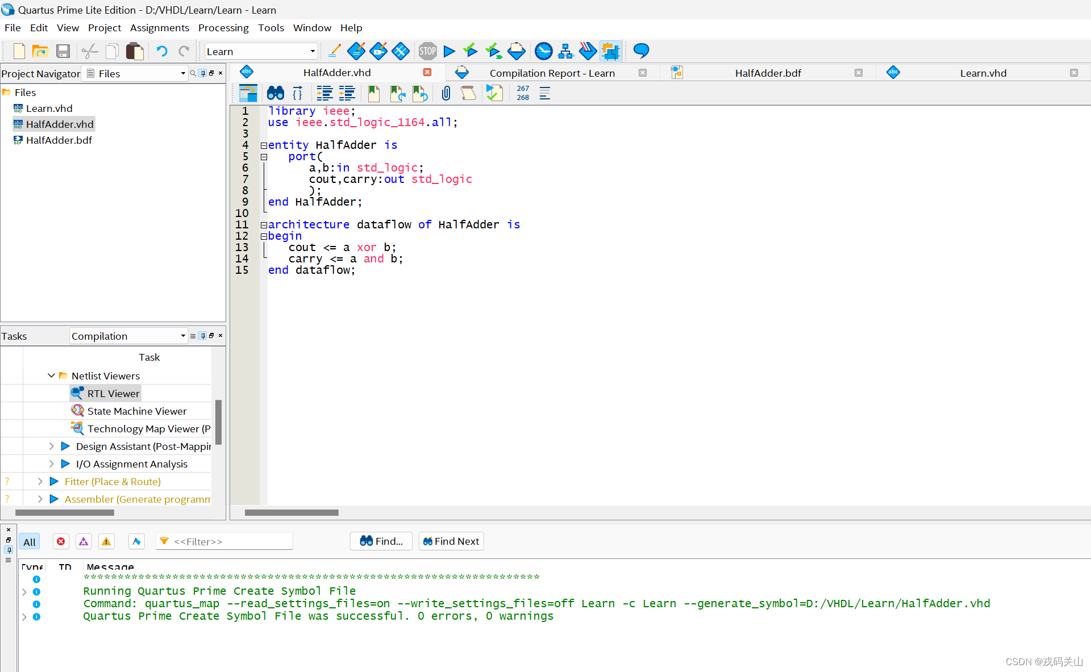Click the Find... button in messages

381,541
